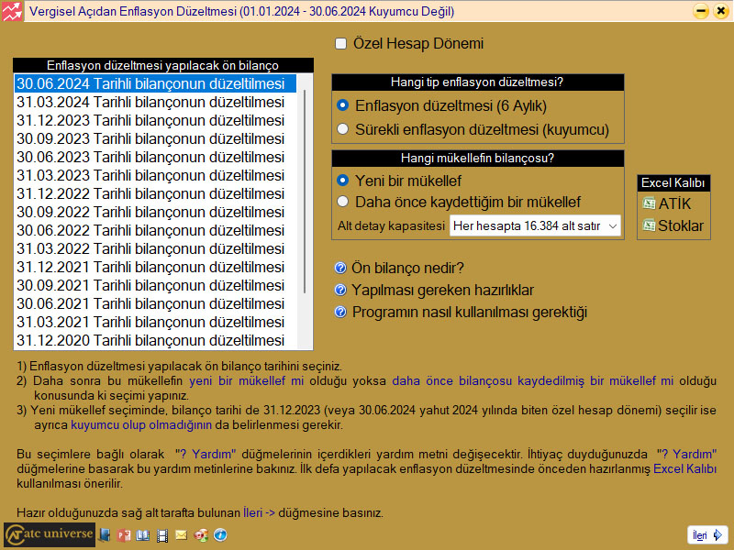Open the Alt detay kapasitesi dropdown
Viewport: 734px width, 550px height.
[535, 225]
